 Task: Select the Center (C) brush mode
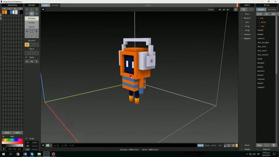tap(32, 10)
